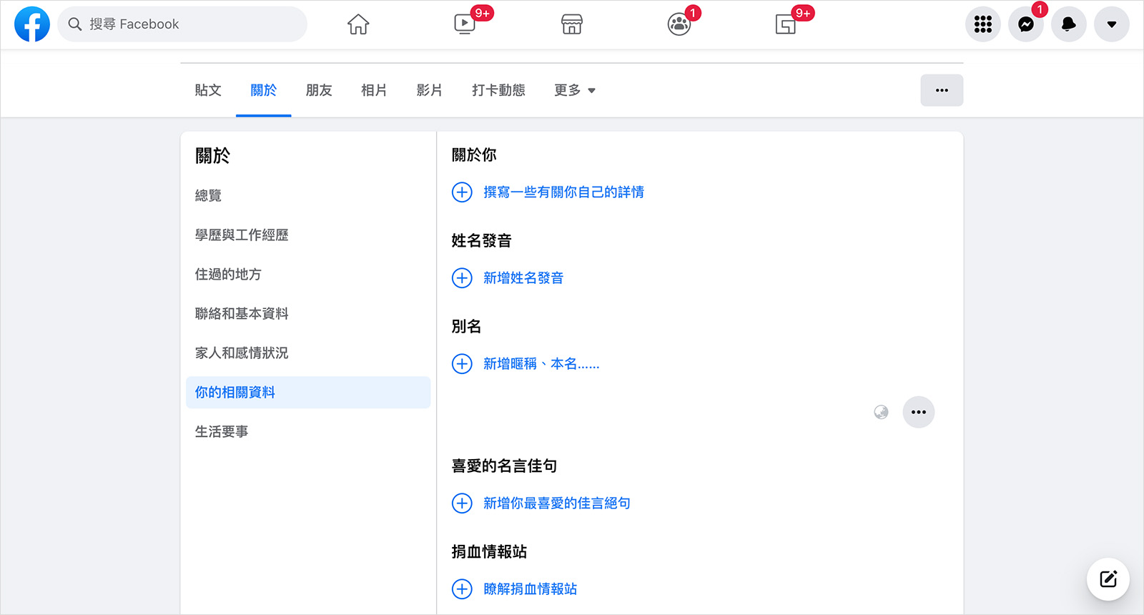Click the Facebook logo
Viewport: 1144px width, 615px height.
pyautogui.click(x=32, y=24)
